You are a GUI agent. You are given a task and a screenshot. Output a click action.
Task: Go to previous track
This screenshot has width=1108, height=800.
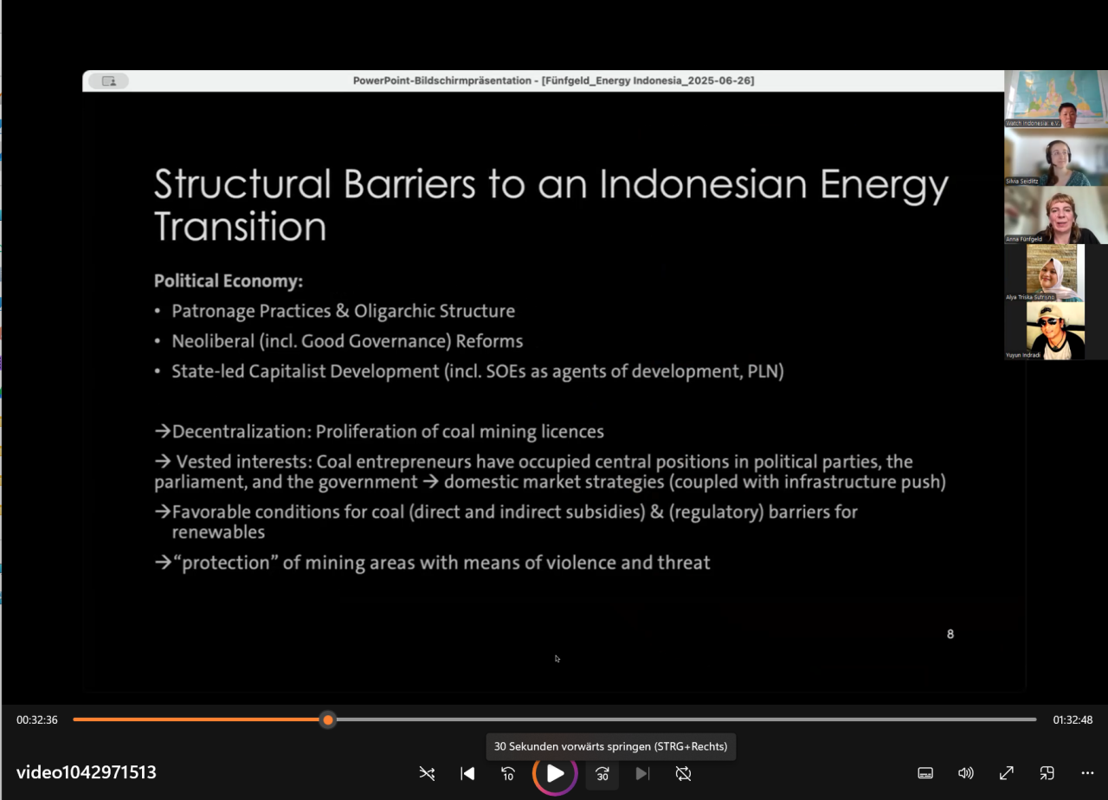(467, 773)
